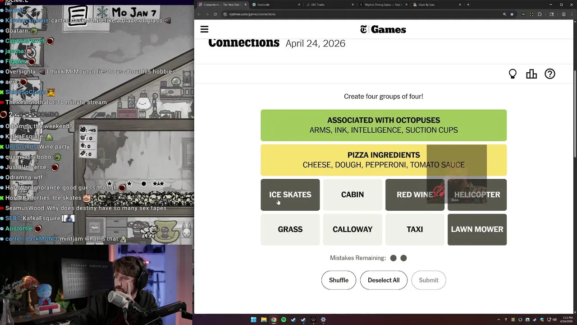Click the NYT Games logo

383,29
